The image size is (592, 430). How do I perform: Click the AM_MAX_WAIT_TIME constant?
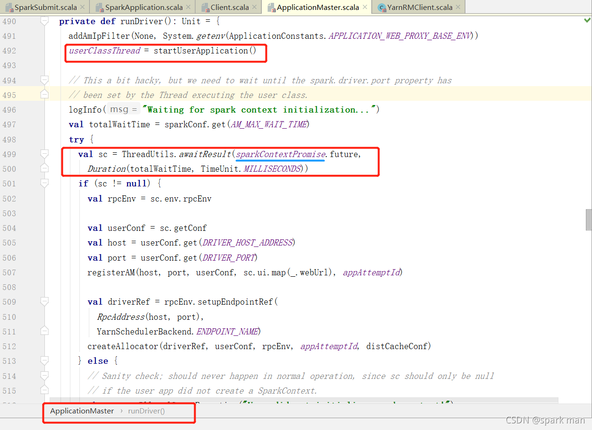(269, 124)
